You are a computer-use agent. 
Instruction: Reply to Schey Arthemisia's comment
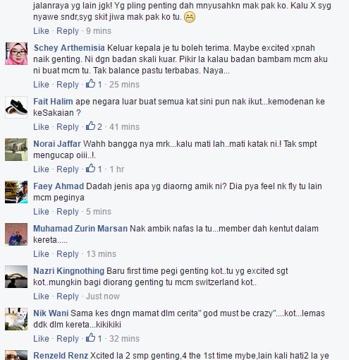pos(68,85)
